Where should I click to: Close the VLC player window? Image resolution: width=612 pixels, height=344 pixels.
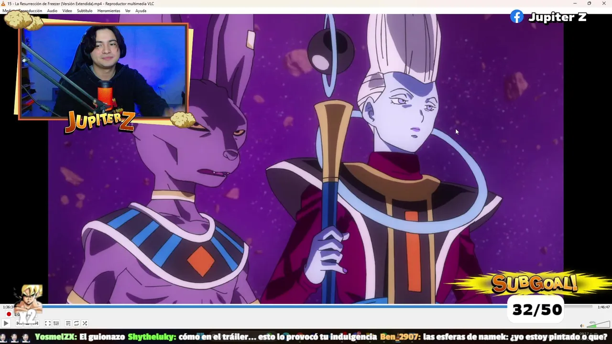[x=604, y=3]
